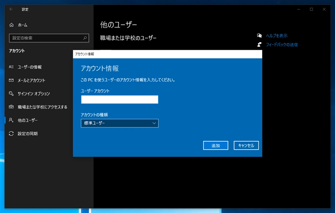
Task: Click the 追加 button
Action: [216, 145]
